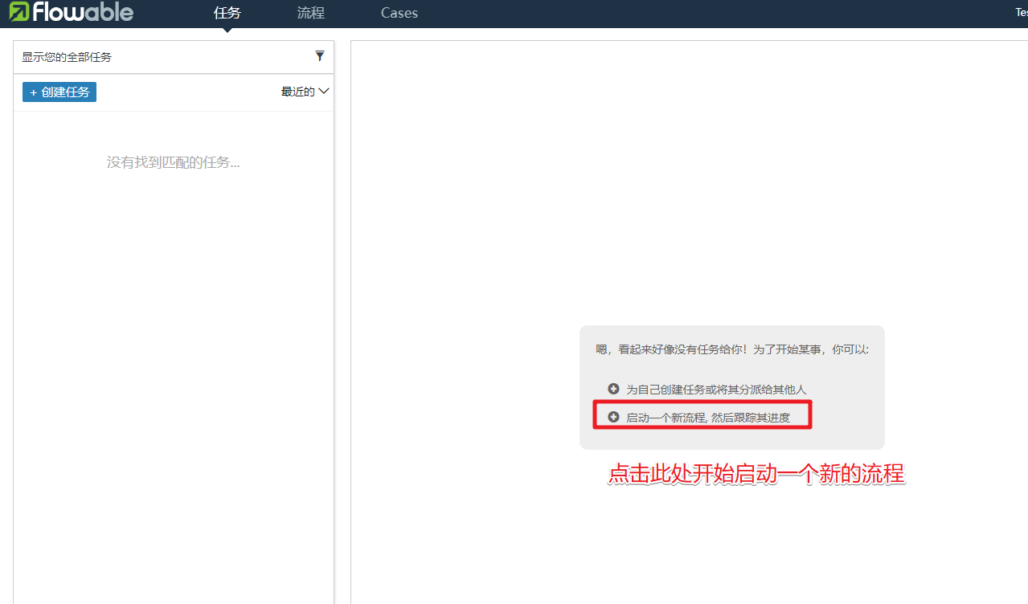1028x604 pixels.
Task: Click the 嗯，看起来好像没有任务给你 help message
Action: [x=731, y=350]
